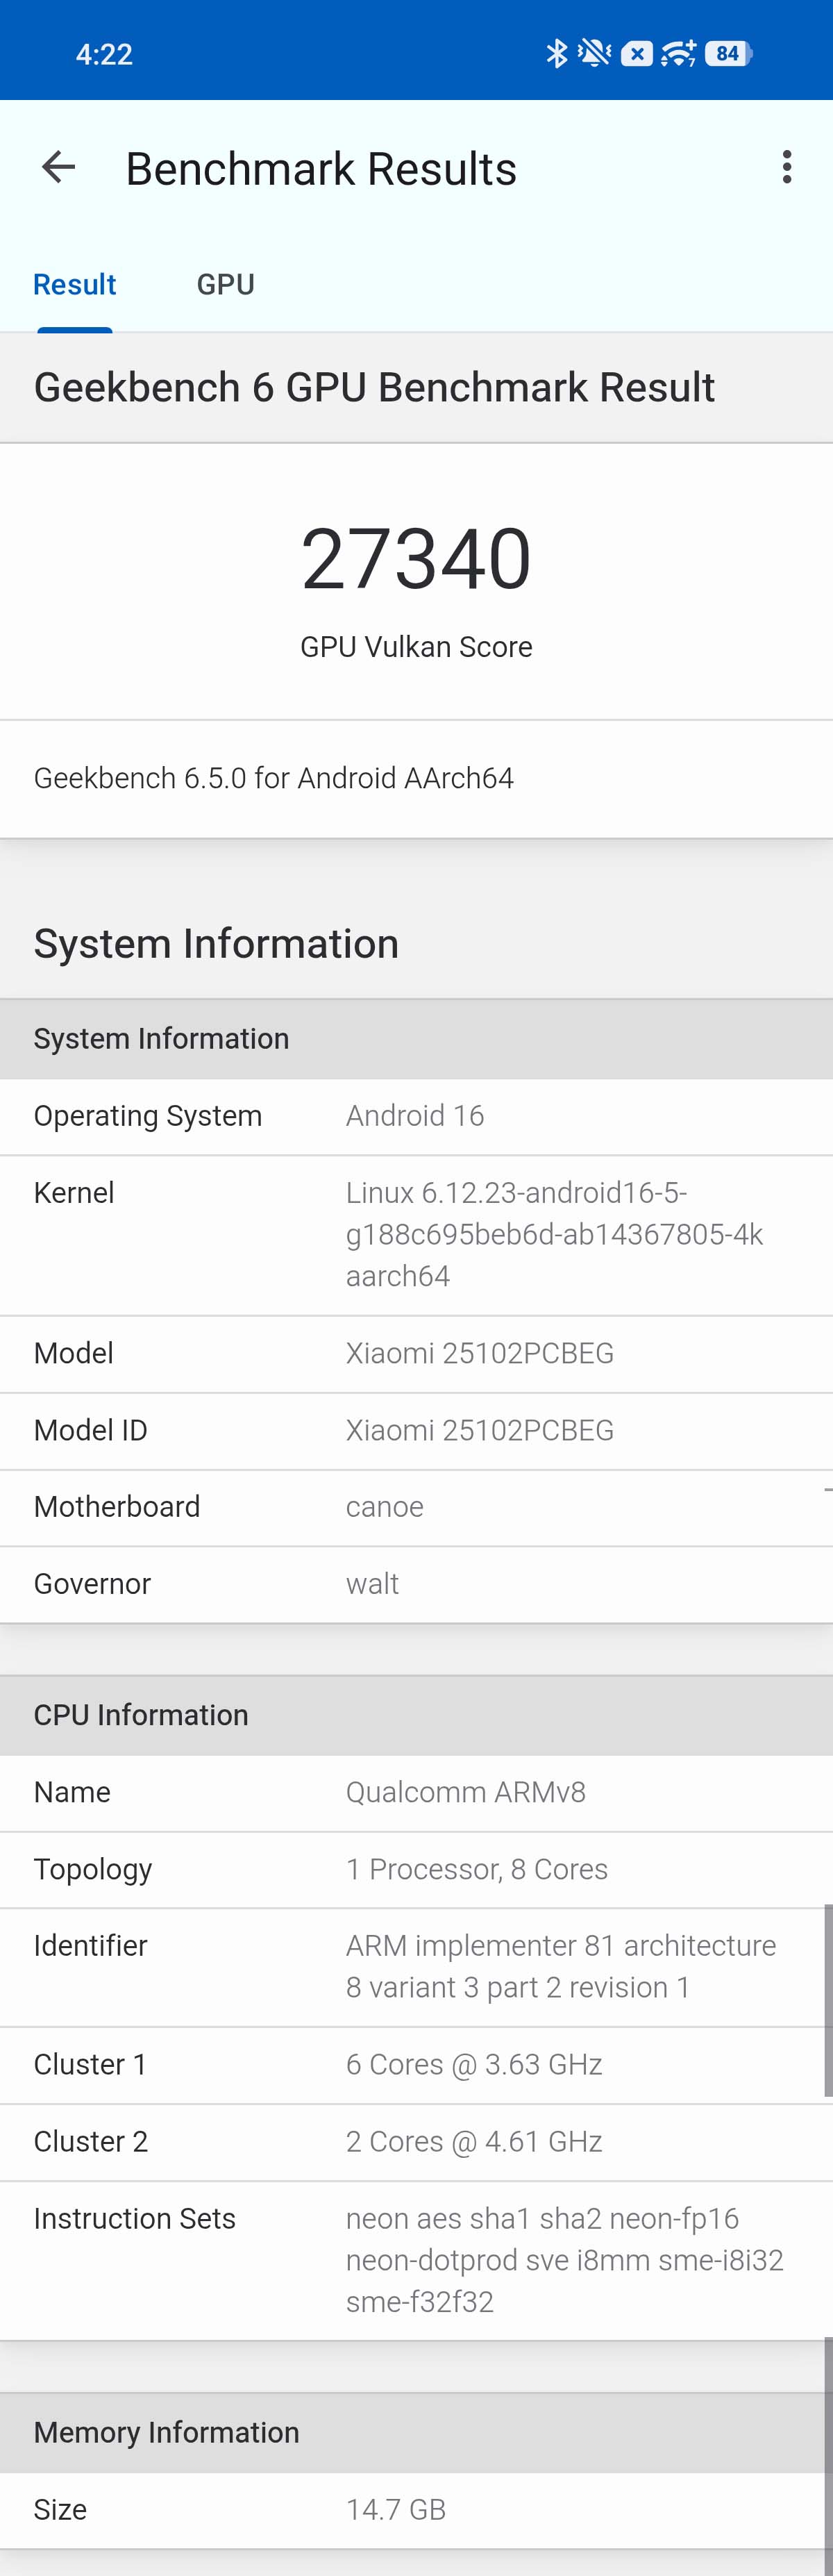Open the three-dot overflow menu
Screen dimensions: 833x2576
tap(787, 167)
